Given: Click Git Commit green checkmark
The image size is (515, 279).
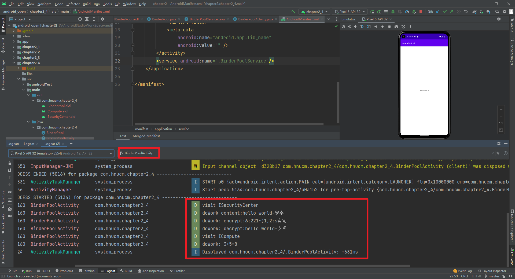Looking at the screenshot, I should click(445, 12).
